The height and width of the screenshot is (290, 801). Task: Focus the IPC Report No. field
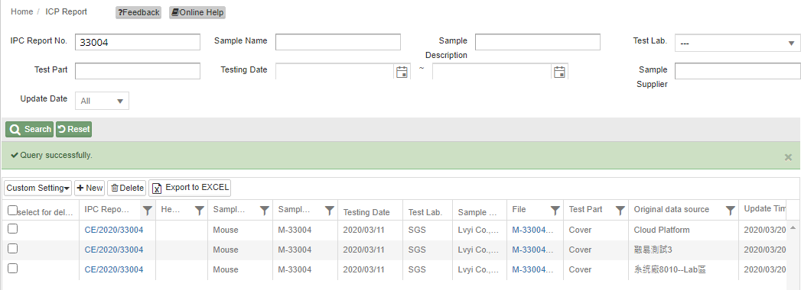pyautogui.click(x=138, y=42)
